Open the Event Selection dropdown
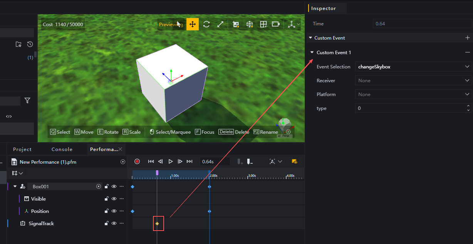473x244 pixels. click(413, 67)
